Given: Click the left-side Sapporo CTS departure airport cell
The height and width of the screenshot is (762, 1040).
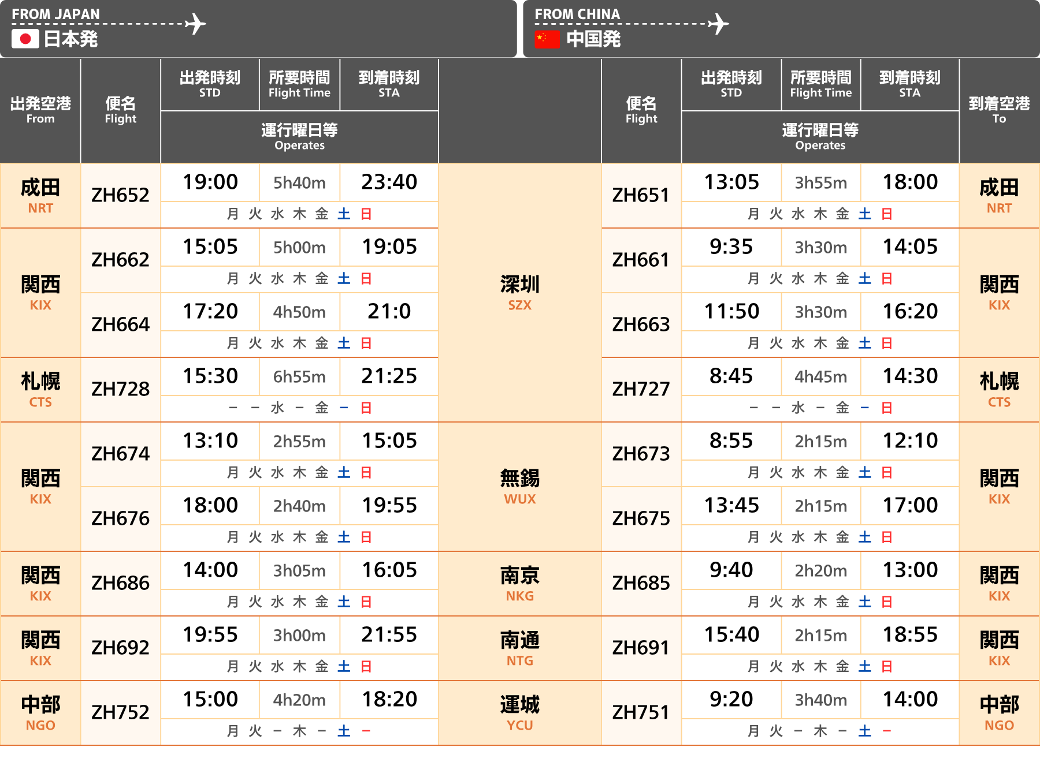Looking at the screenshot, I should [40, 389].
